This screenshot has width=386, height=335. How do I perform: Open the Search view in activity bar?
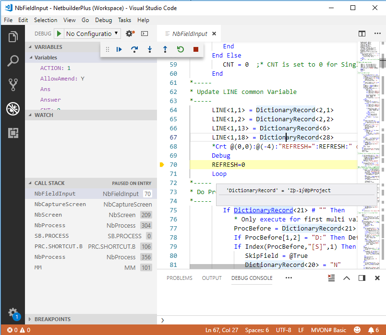[13, 61]
